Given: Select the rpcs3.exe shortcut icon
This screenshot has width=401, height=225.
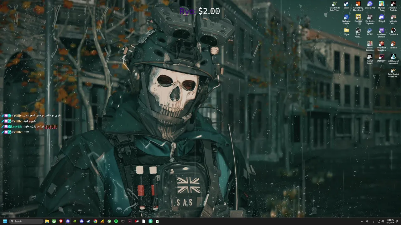Looking at the screenshot, I should click(x=382, y=32).
